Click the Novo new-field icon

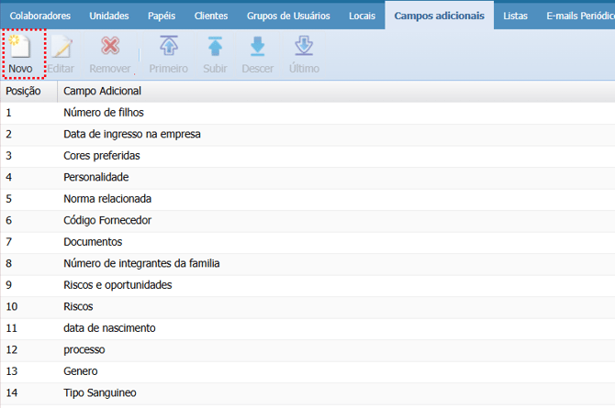point(20,48)
